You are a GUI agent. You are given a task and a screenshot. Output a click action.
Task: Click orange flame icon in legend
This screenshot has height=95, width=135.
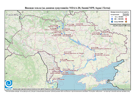[126, 21]
